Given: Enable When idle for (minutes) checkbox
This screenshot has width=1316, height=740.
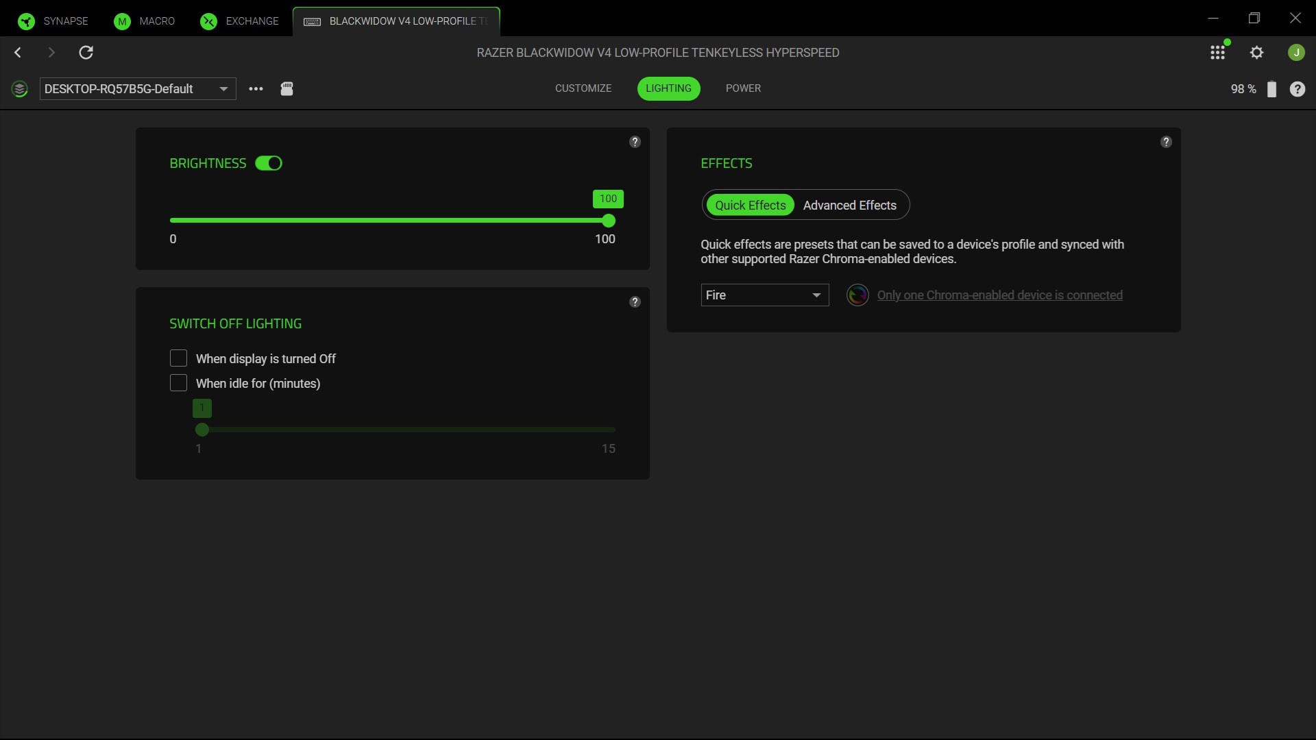Looking at the screenshot, I should point(178,383).
